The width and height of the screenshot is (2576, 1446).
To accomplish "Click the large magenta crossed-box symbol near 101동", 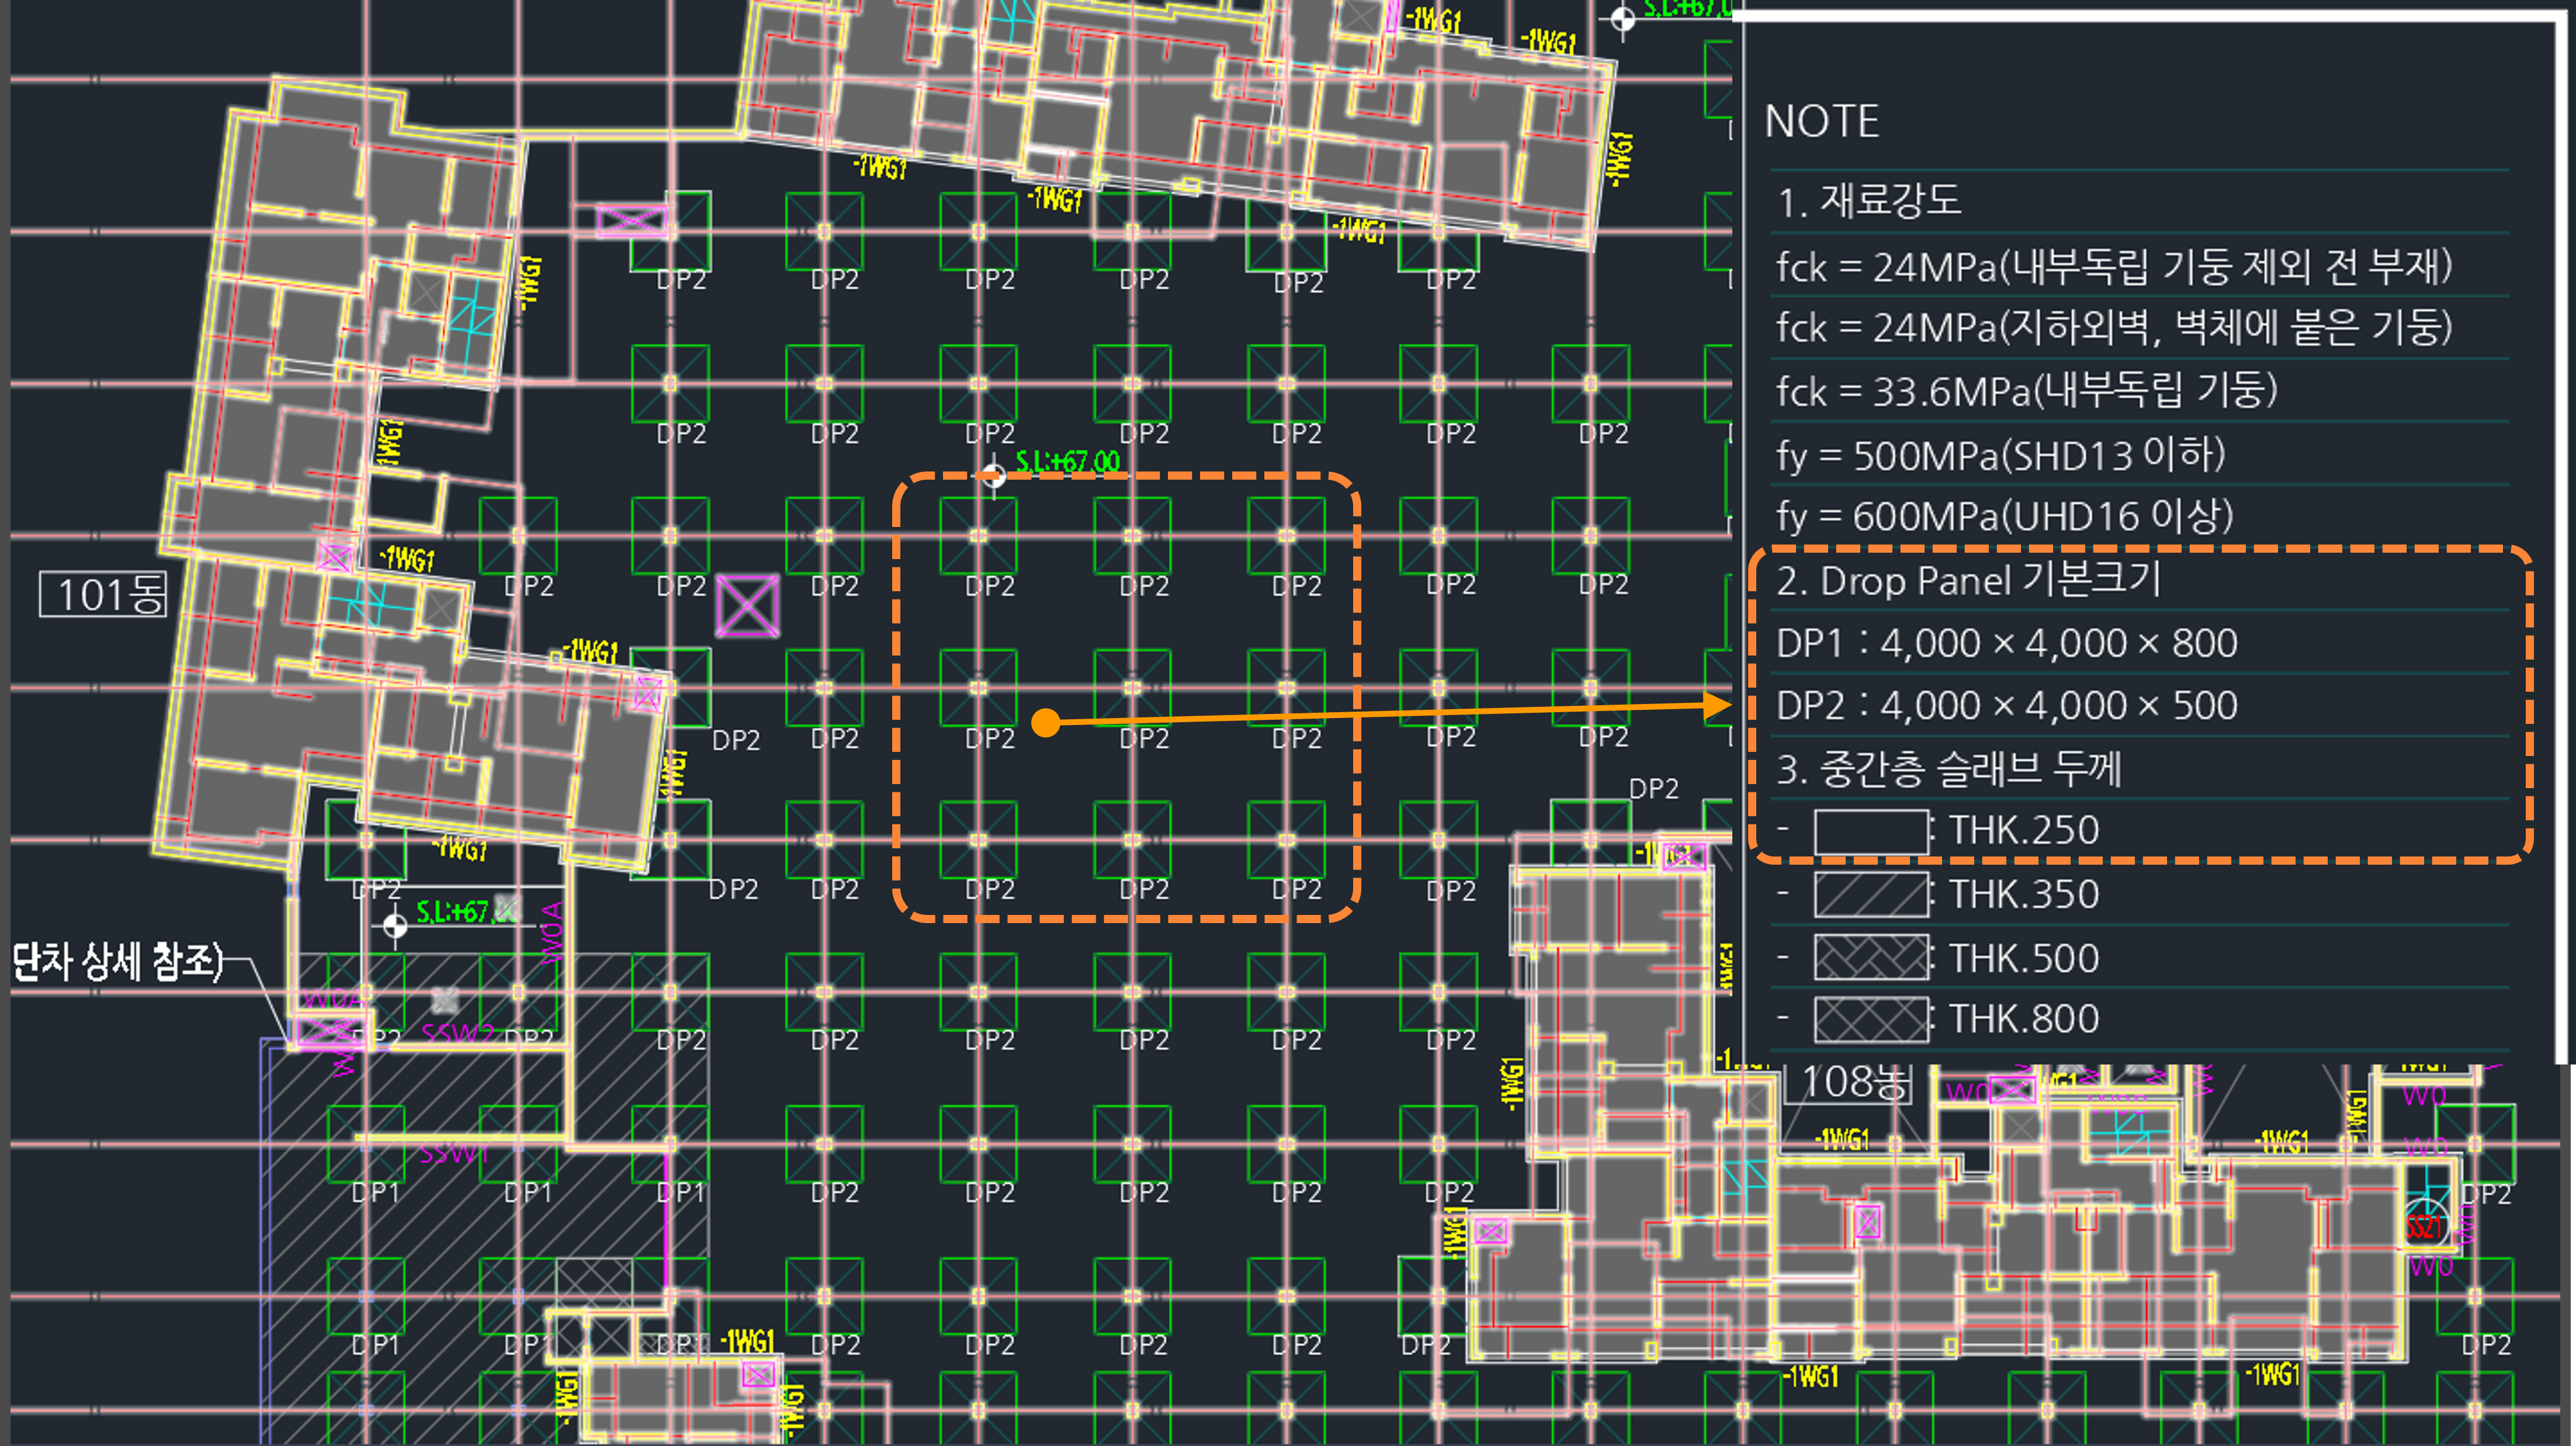I will click(748, 606).
